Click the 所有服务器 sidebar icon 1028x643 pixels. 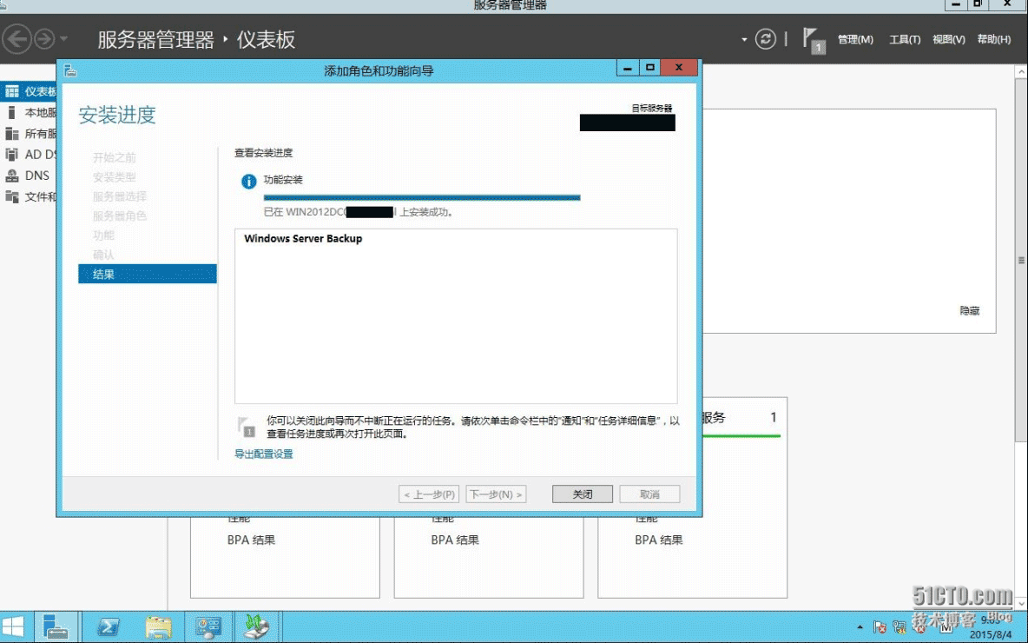click(x=12, y=134)
